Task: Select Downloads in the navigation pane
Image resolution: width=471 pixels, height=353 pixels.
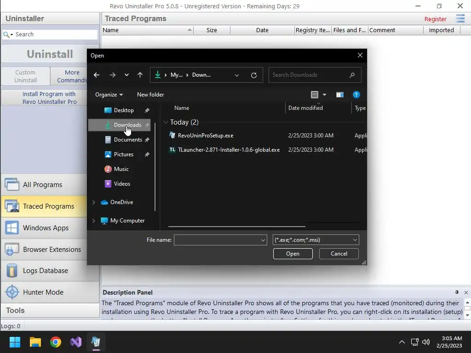Action: [x=119, y=125]
